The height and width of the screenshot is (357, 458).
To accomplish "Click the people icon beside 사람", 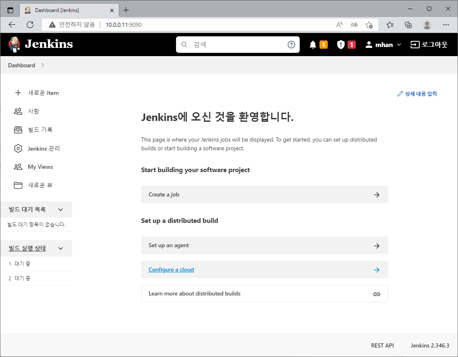I will tap(18, 111).
